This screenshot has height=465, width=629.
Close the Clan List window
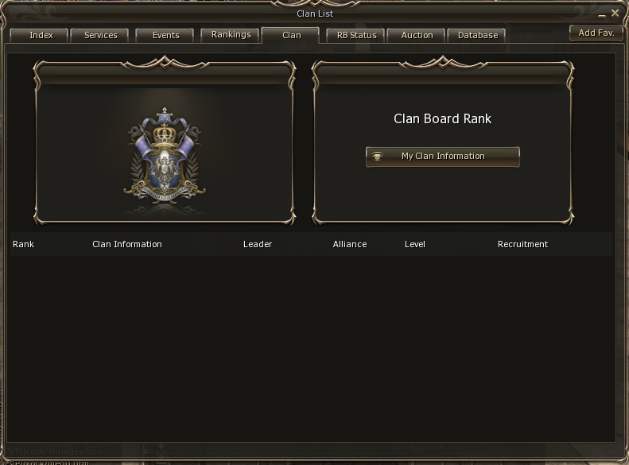pos(615,14)
